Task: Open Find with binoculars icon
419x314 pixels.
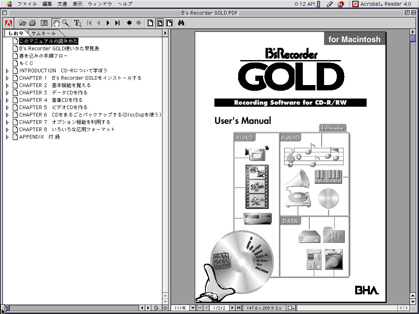Action: point(181,23)
